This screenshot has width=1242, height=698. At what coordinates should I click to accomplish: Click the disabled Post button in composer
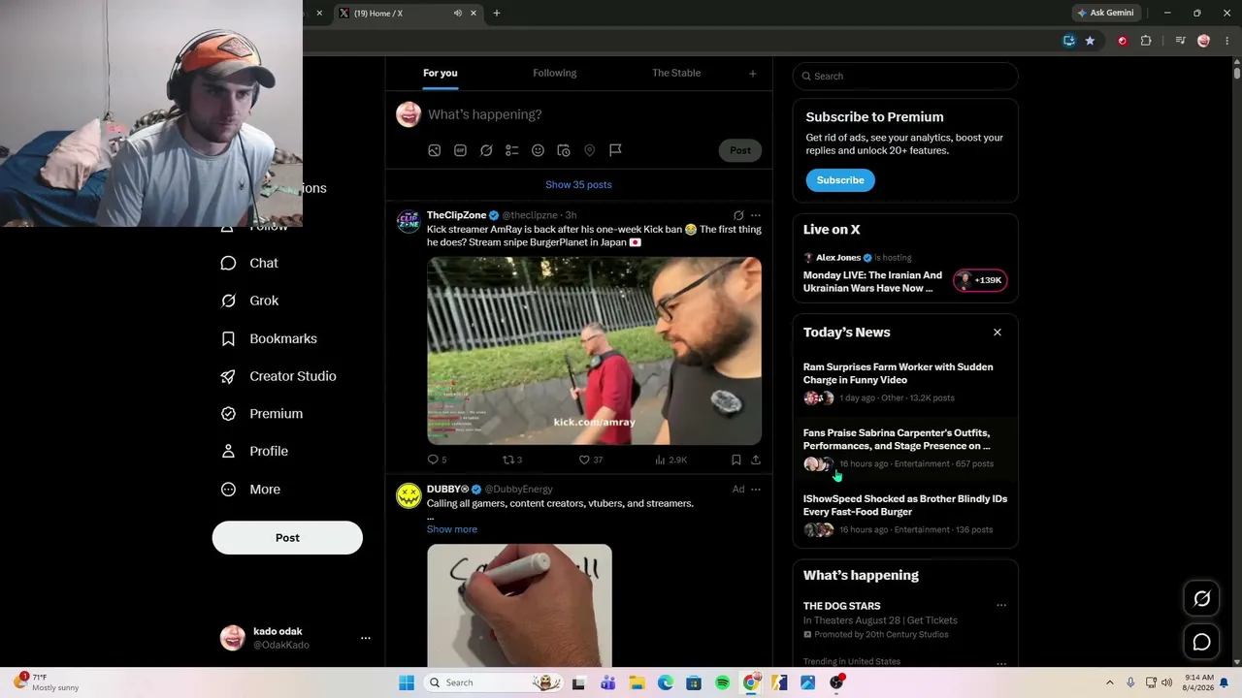click(x=740, y=150)
